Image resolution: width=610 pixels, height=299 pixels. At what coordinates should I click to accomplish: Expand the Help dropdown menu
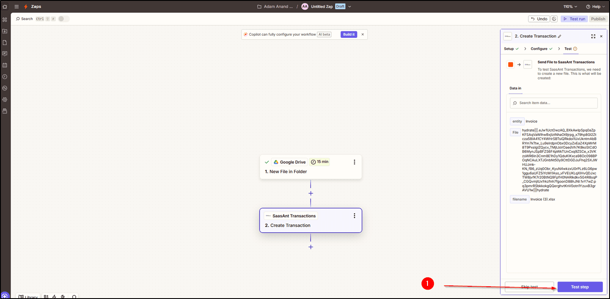(x=595, y=7)
